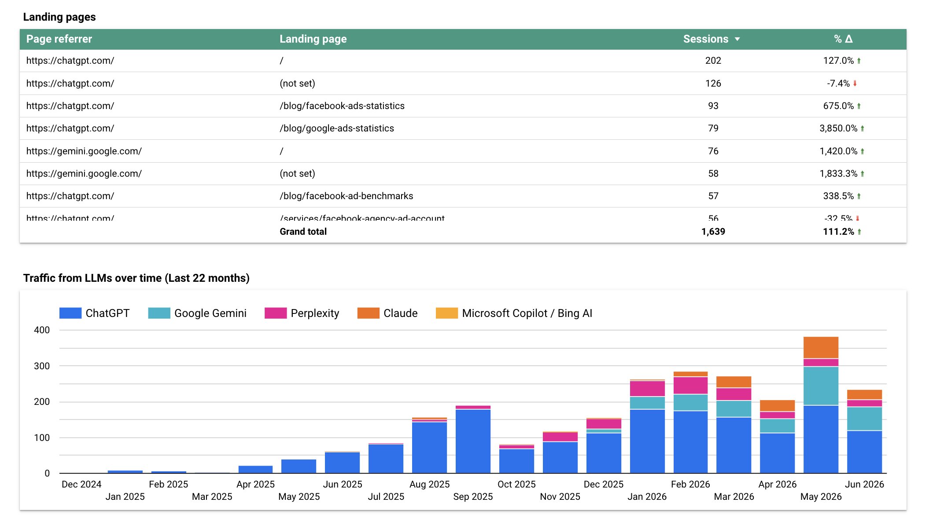Click the Dec 2024 x-axis label
The image size is (929, 524).
coord(81,484)
